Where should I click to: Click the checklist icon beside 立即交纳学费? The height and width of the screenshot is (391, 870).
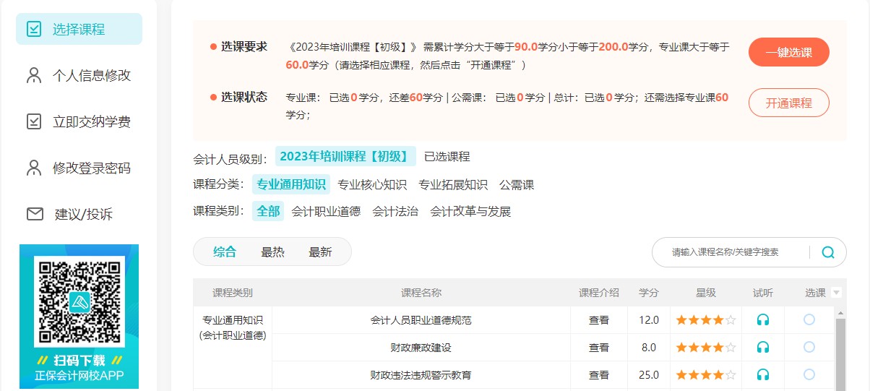tap(34, 121)
